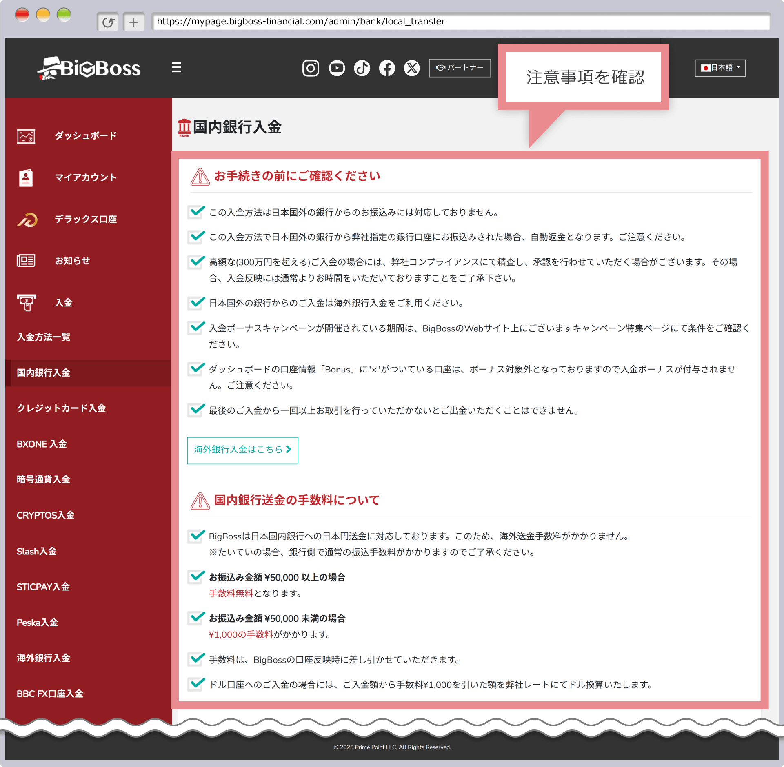Click the BigBoss logo
784x767 pixels.
tap(89, 68)
